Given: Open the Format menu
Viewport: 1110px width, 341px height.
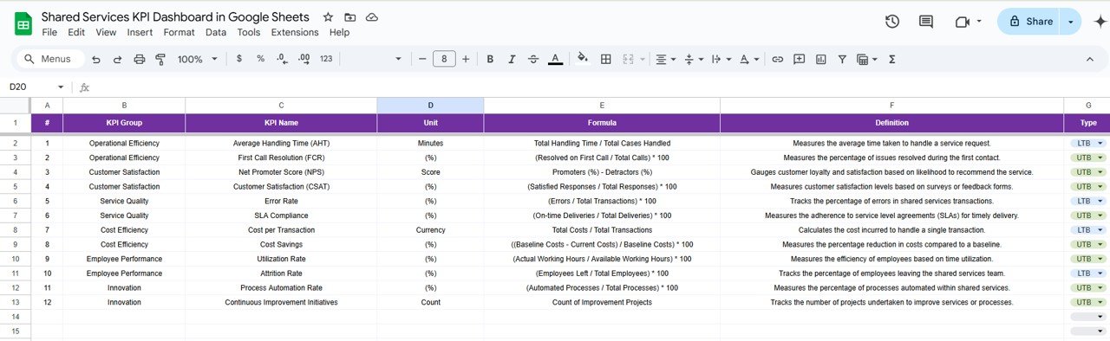Looking at the screenshot, I should click(x=180, y=32).
